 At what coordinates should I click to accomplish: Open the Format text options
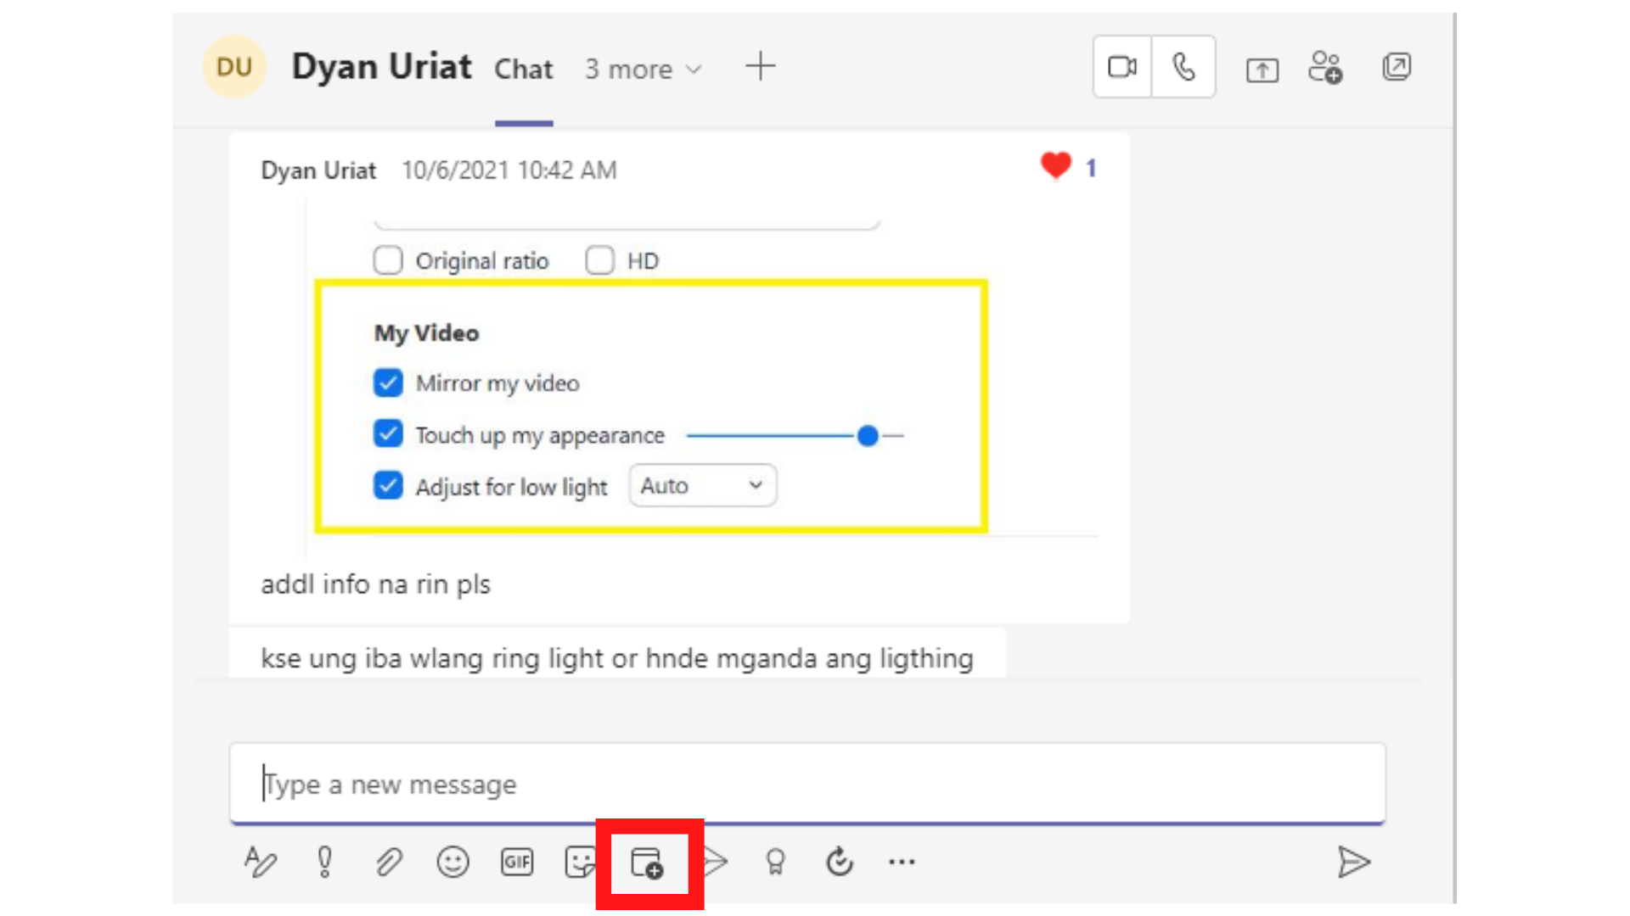coord(260,863)
